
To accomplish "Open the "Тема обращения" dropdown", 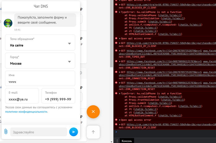I will pos(40,43).
